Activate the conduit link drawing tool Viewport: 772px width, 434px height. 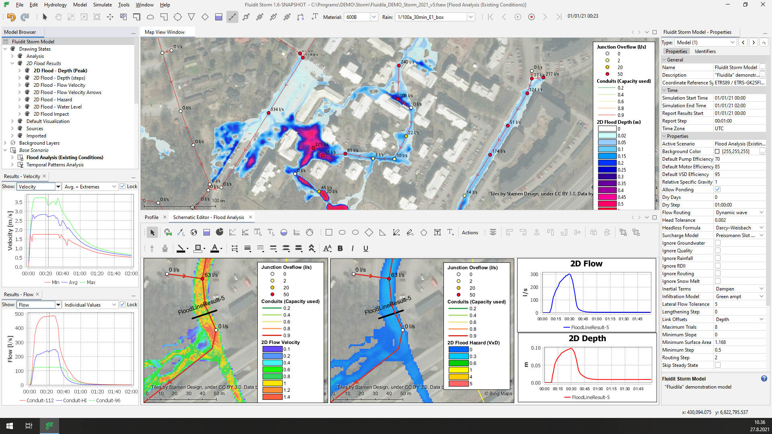point(232,17)
